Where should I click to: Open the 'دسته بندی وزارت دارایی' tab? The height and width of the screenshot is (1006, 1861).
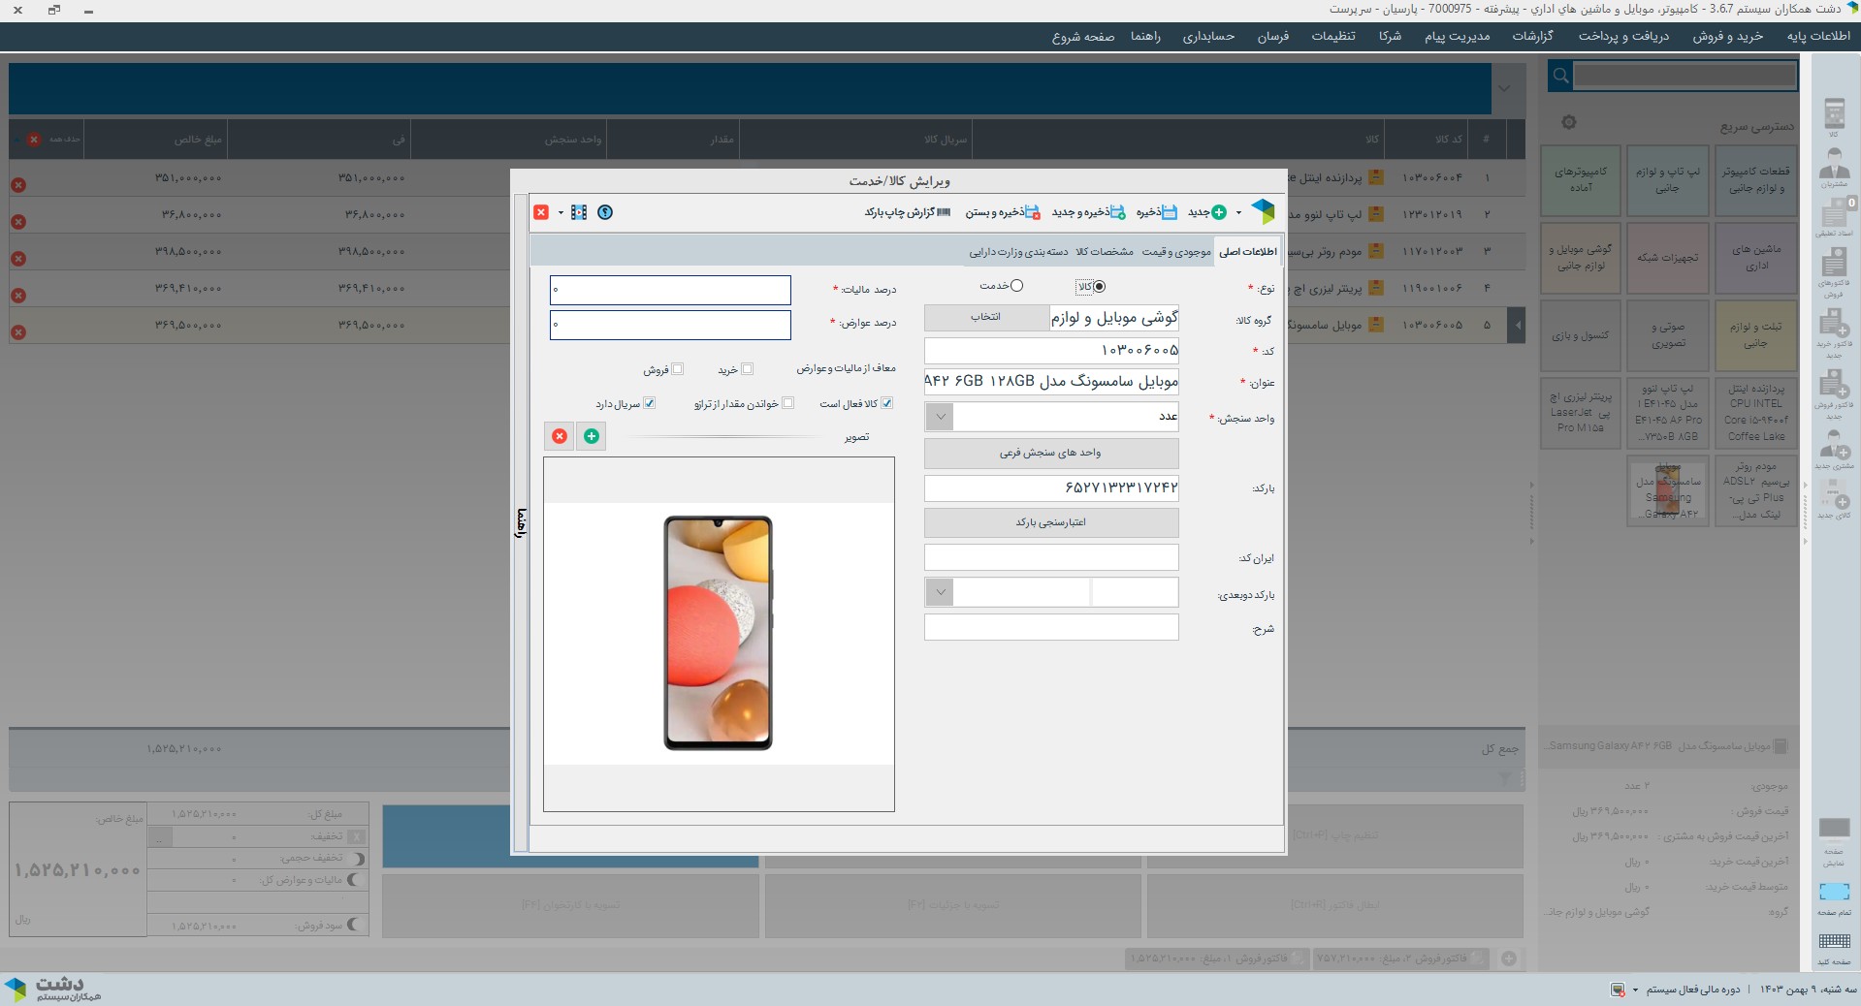1018,252
